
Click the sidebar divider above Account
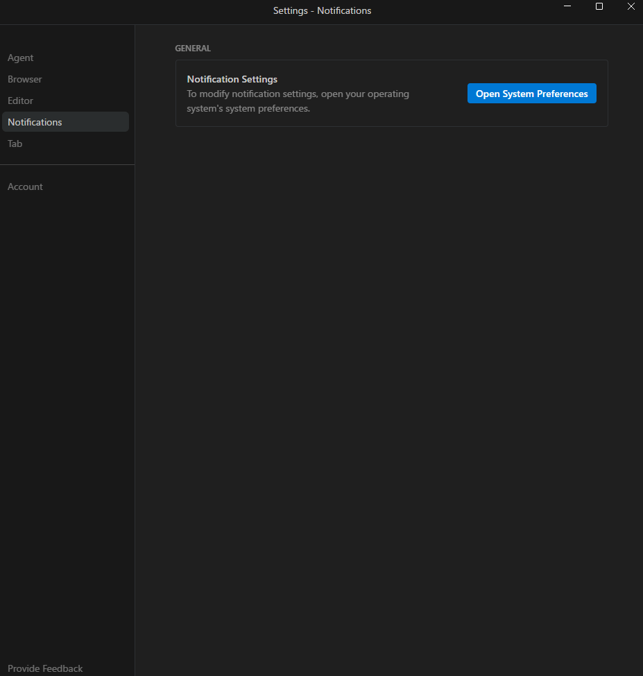67,165
